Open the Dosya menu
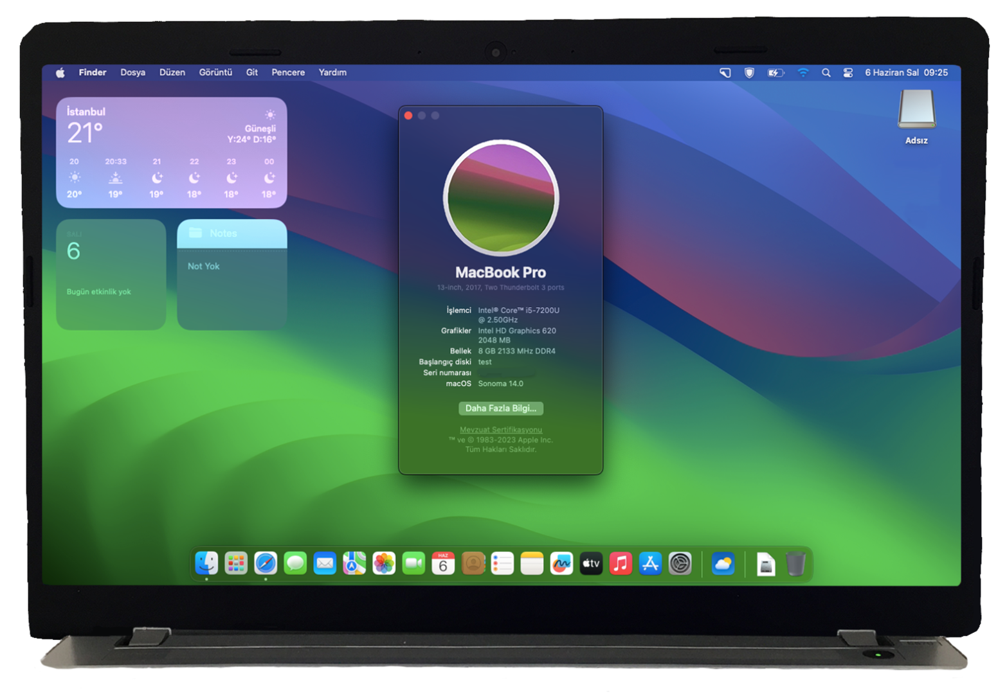Viewport: 1007px width, 694px height. click(x=132, y=73)
